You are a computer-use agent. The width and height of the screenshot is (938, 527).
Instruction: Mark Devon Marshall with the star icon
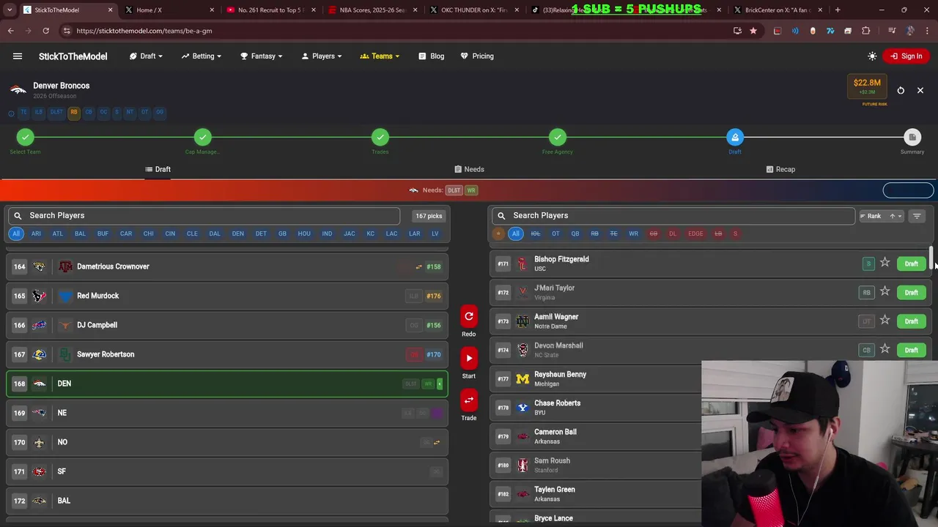click(885, 350)
